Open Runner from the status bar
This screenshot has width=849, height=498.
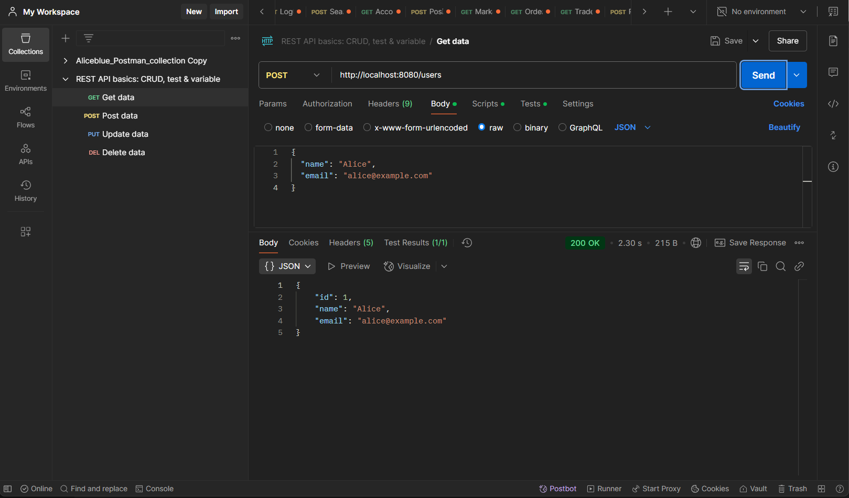(604, 489)
